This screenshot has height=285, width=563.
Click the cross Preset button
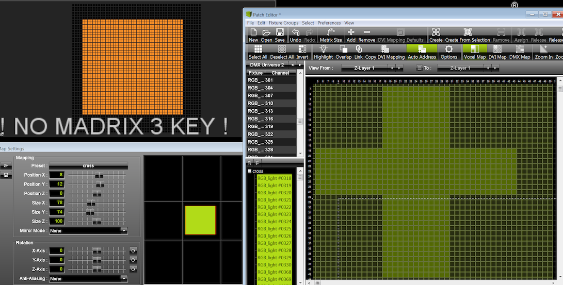88,165
